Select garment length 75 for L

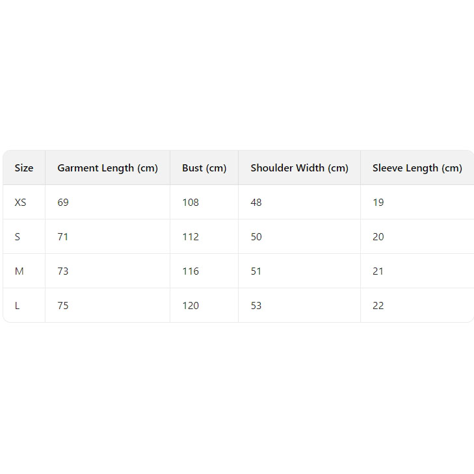point(63,306)
